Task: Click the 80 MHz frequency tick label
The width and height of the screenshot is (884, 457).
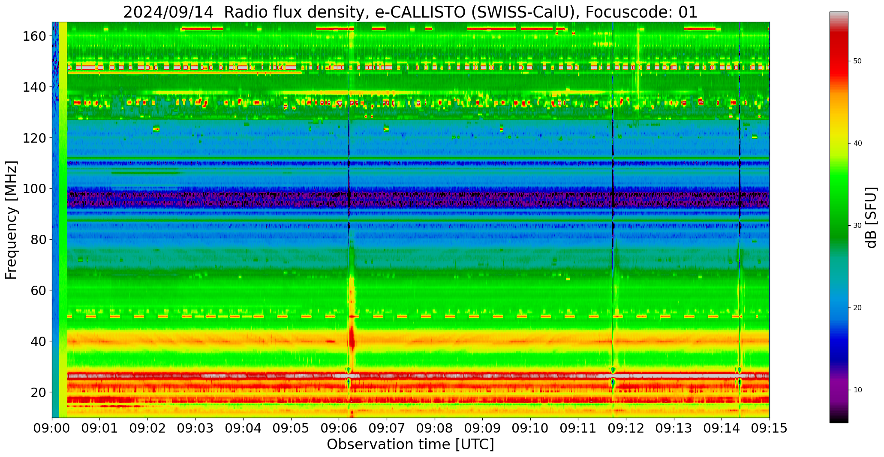Action: coord(39,240)
